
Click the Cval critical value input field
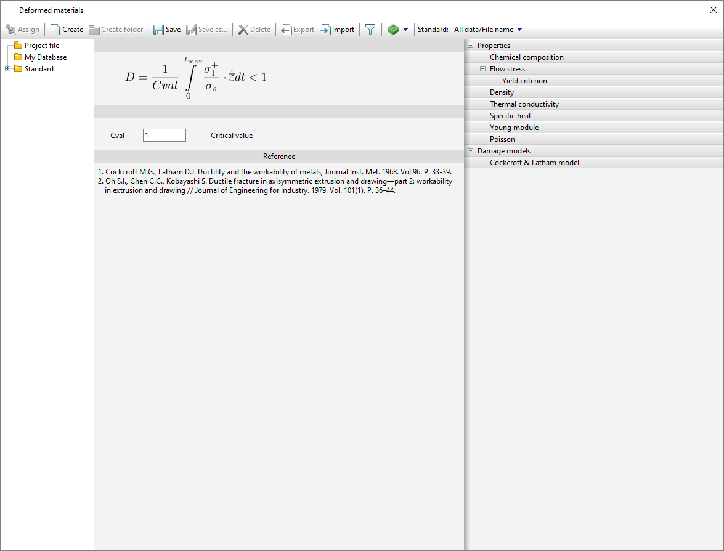164,136
